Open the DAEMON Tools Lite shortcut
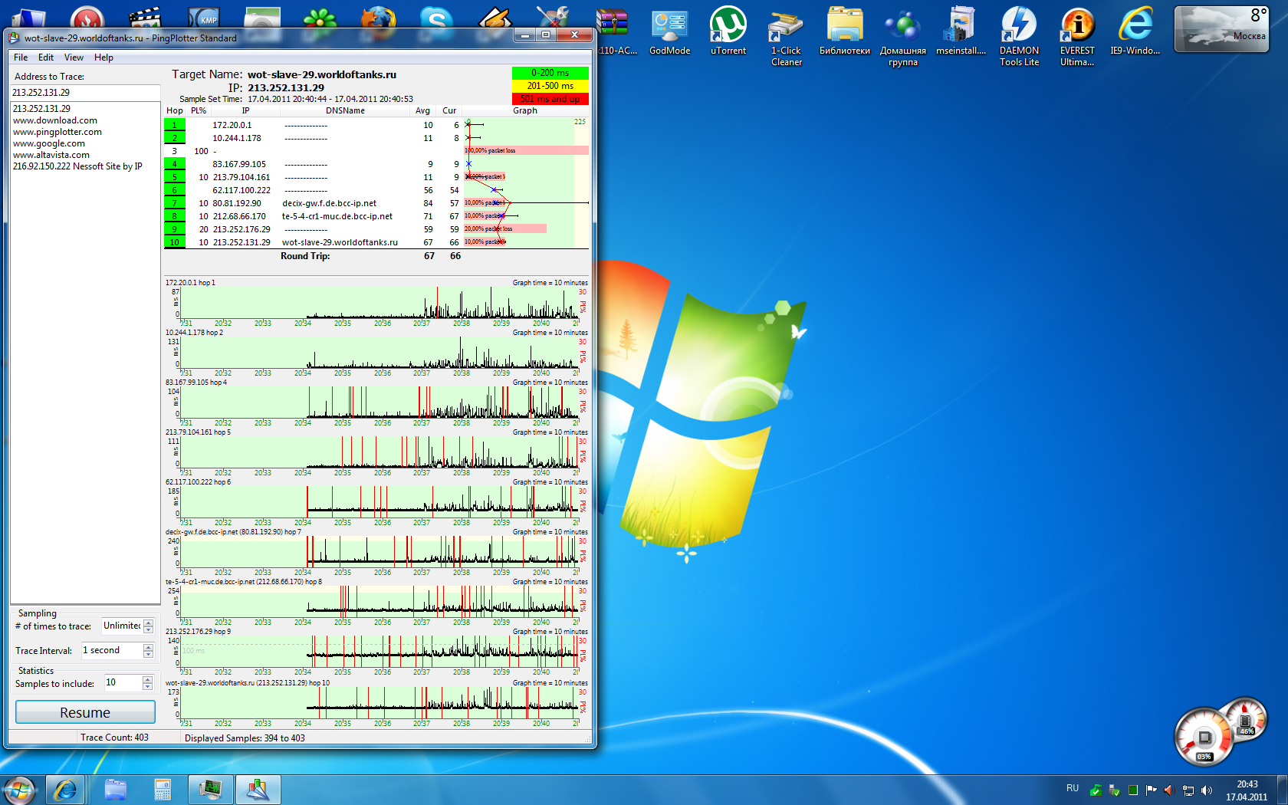This screenshot has width=1288, height=805. (x=1020, y=36)
